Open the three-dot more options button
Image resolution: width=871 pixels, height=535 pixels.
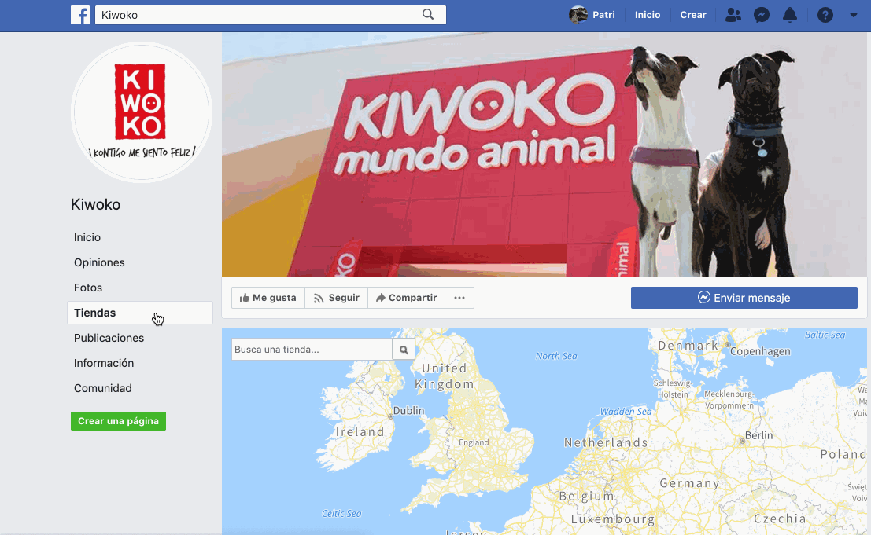(459, 298)
